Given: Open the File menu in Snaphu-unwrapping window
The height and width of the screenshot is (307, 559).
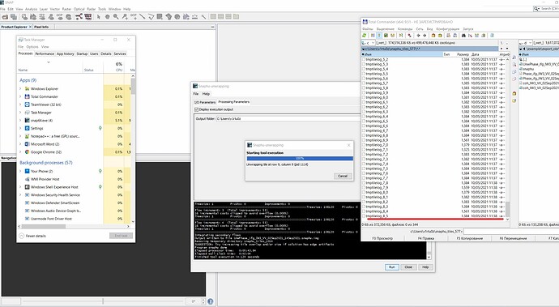Looking at the screenshot, I should tap(196, 94).
